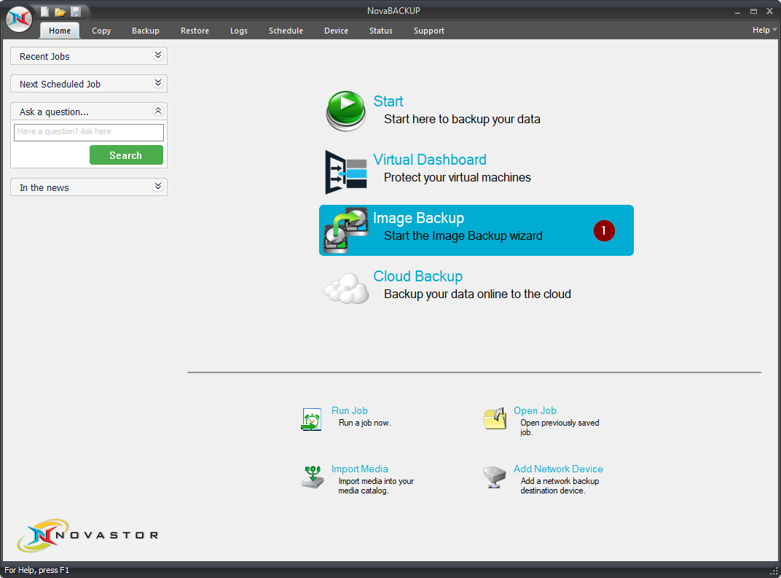
Task: Expand the In the news chevron
Action: [x=158, y=187]
